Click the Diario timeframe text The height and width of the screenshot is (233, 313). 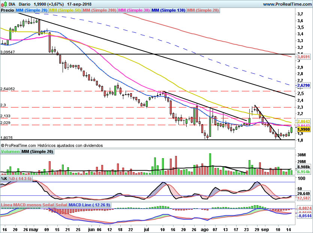click(x=24, y=4)
